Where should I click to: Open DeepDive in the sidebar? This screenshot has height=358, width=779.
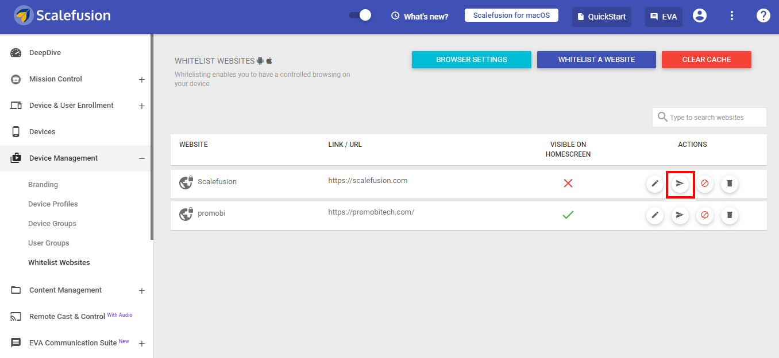(45, 53)
